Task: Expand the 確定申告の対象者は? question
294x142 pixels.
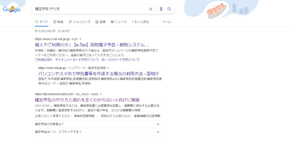Action: [98, 124]
